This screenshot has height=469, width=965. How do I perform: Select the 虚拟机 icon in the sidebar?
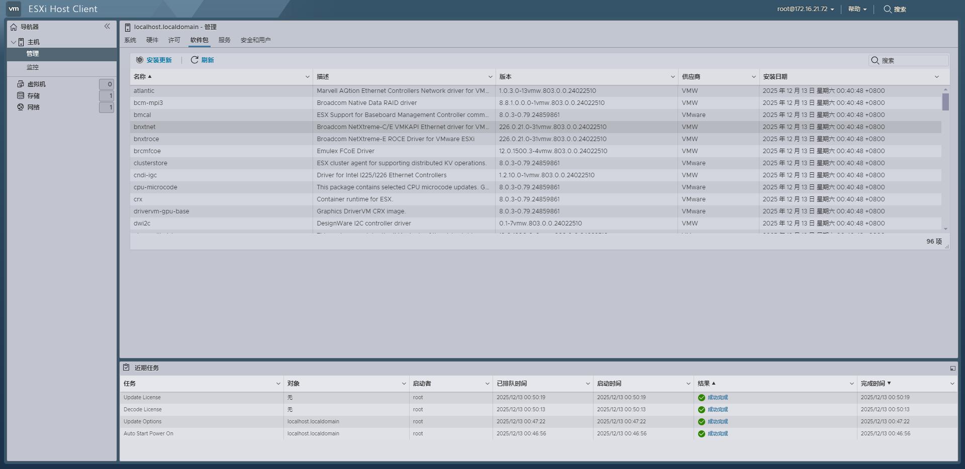coord(20,84)
